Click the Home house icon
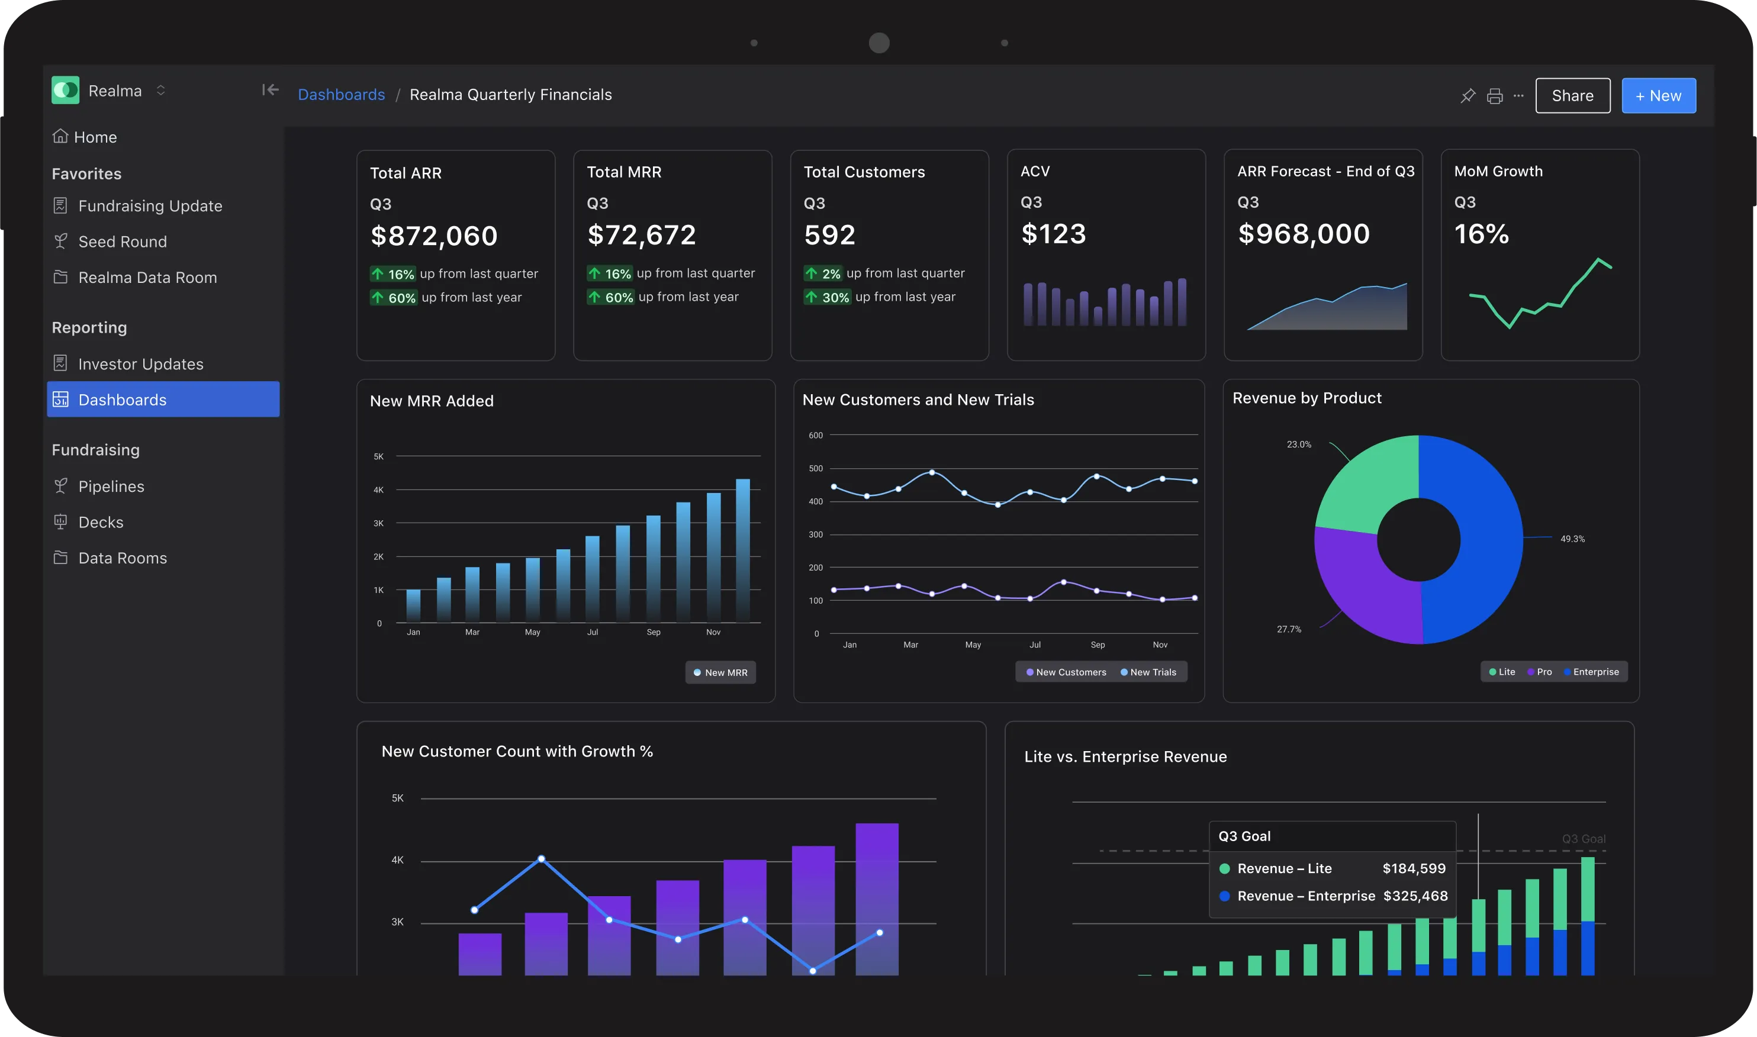The image size is (1757, 1037). (x=61, y=136)
